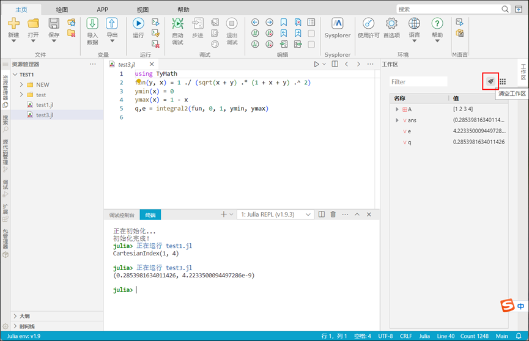This screenshot has width=529, height=341.
Task: Switch to the 调试控制台 panel tab
Action: tap(122, 215)
